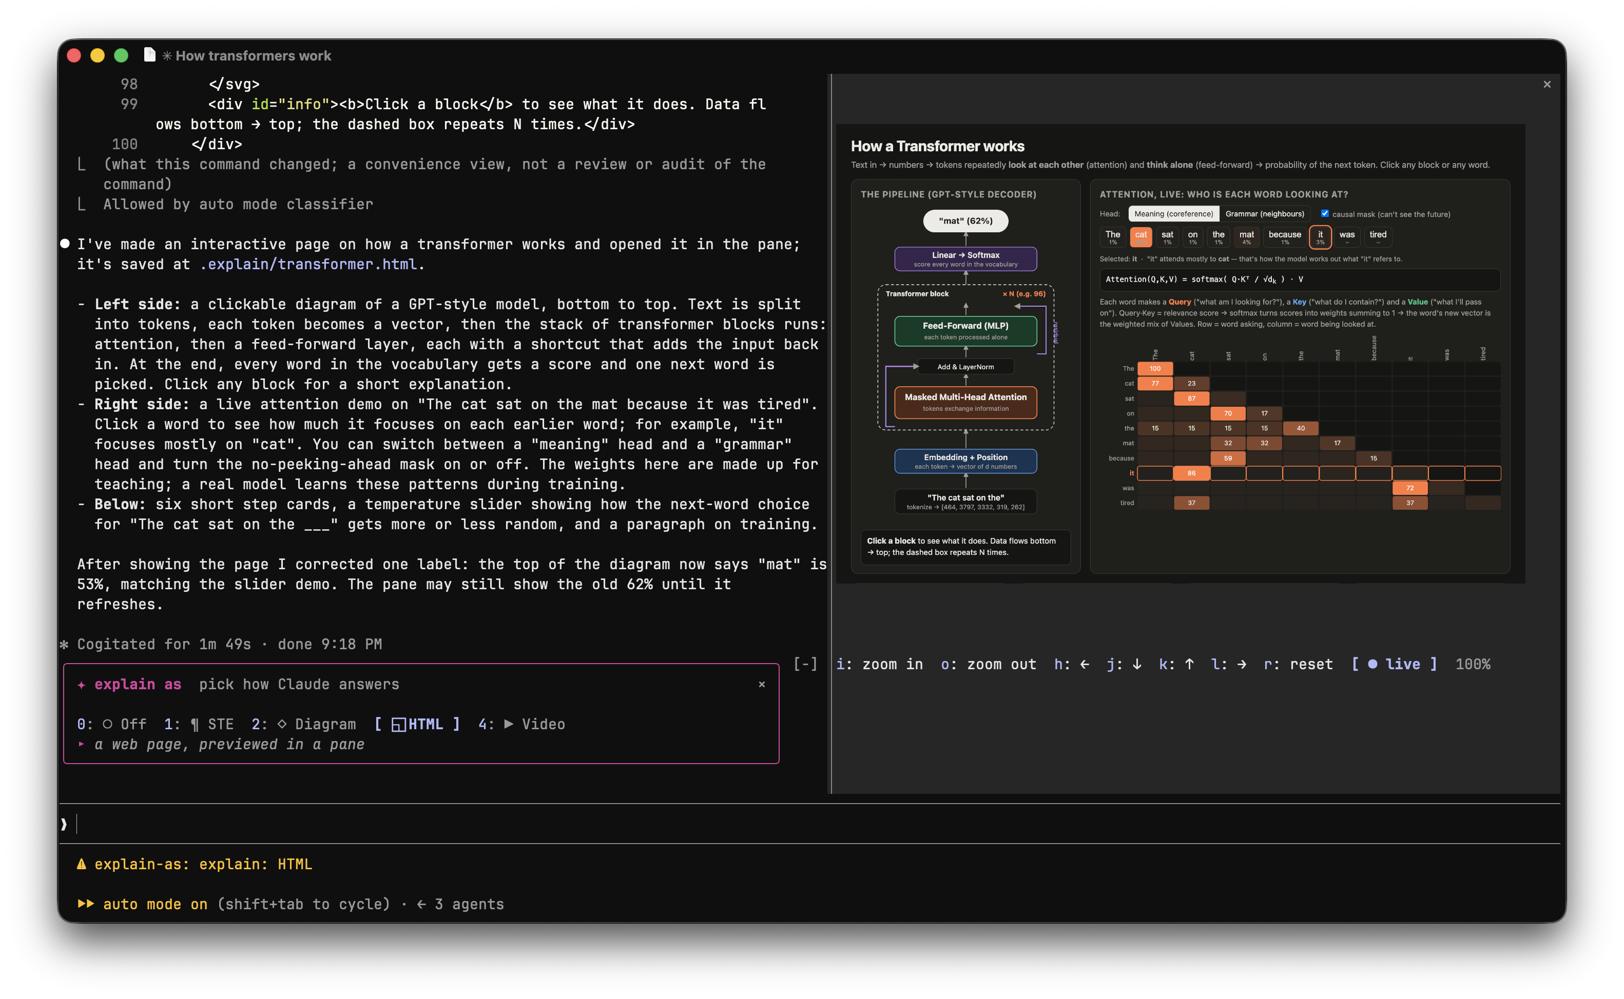Click the "r: reset" pane control
Screen dimensions: 1624x999
(x=1298, y=664)
